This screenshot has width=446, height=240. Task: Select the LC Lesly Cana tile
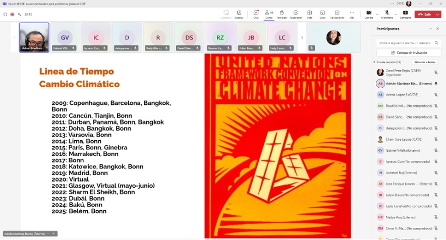[282, 37]
